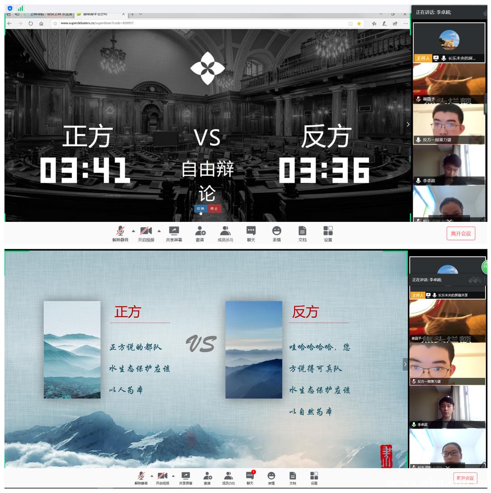Open 表情 emoji in the upper meeting toolbar
This screenshot has height=493, width=491.
277,231
